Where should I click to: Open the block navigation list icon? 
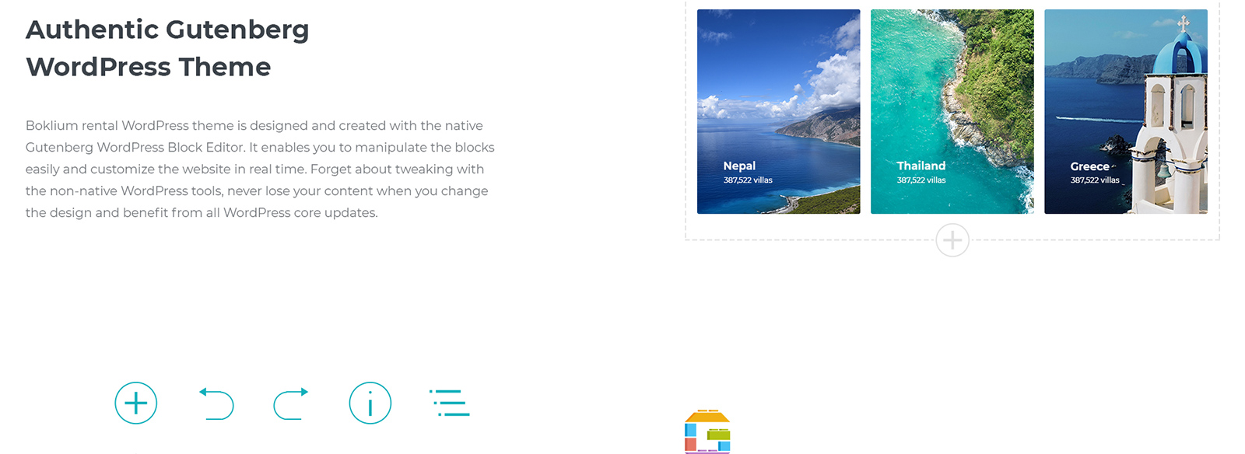click(x=450, y=403)
